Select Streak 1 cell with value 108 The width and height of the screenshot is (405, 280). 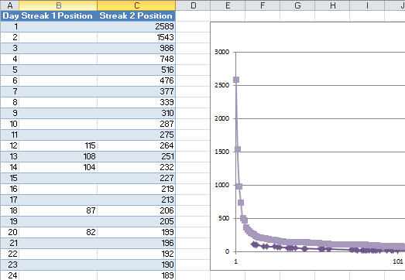(x=58, y=157)
